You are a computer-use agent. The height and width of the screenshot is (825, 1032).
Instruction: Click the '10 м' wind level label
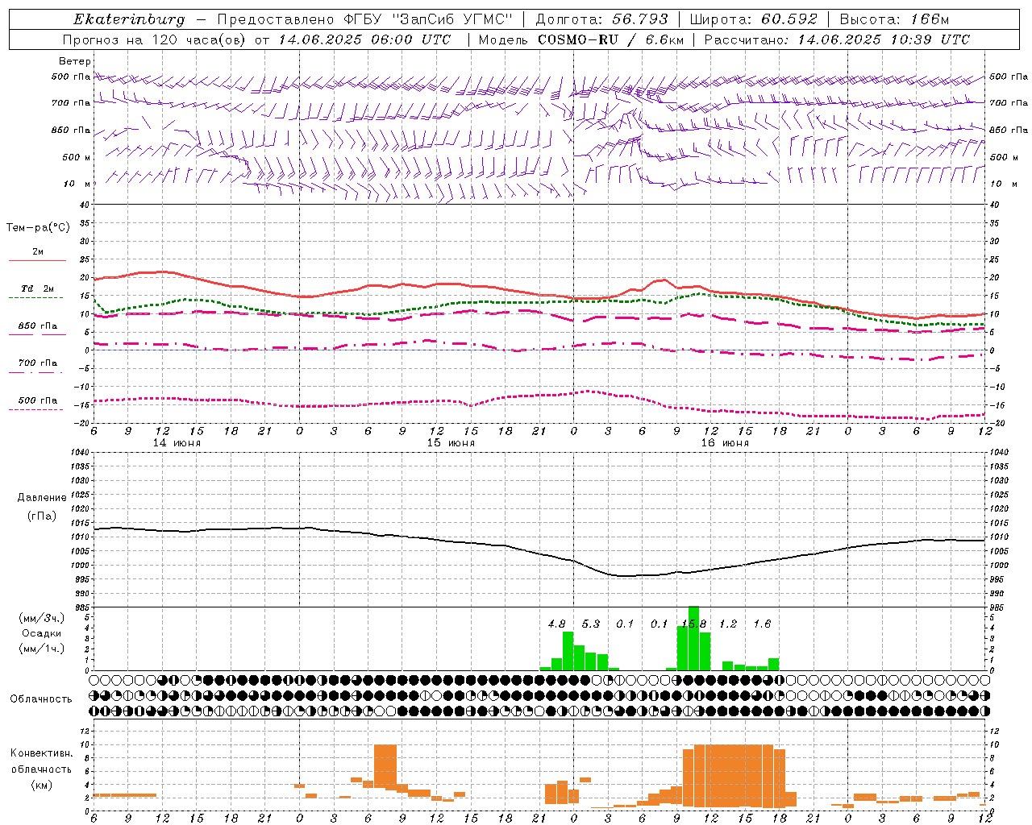[x=77, y=184]
